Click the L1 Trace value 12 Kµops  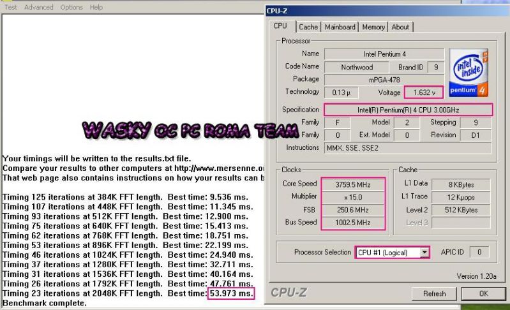tap(461, 197)
